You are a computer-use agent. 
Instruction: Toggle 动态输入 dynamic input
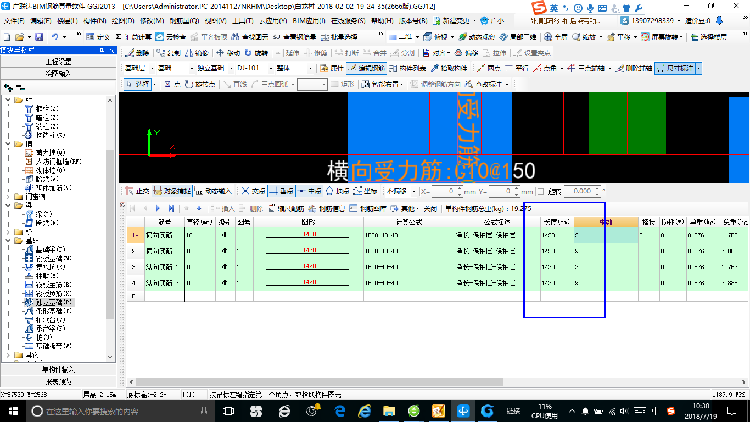(213, 191)
